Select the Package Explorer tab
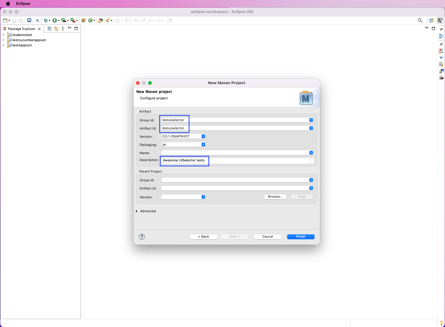Viewport: 445px width, 327px height. [x=22, y=28]
